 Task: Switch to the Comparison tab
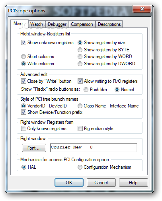click(x=82, y=24)
